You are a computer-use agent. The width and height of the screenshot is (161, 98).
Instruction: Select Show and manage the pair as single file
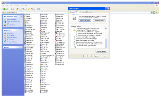[x=76, y=32]
